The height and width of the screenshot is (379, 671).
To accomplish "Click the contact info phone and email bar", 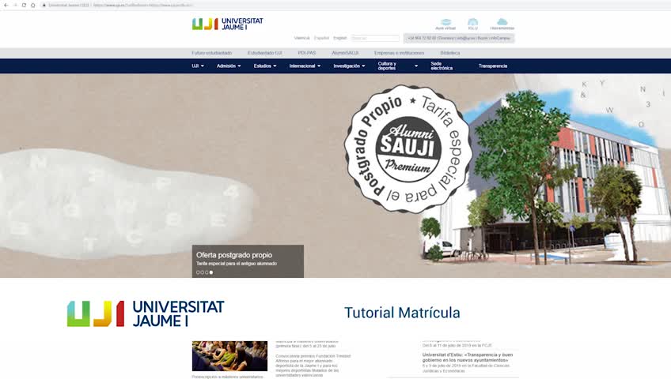I will coord(459,38).
